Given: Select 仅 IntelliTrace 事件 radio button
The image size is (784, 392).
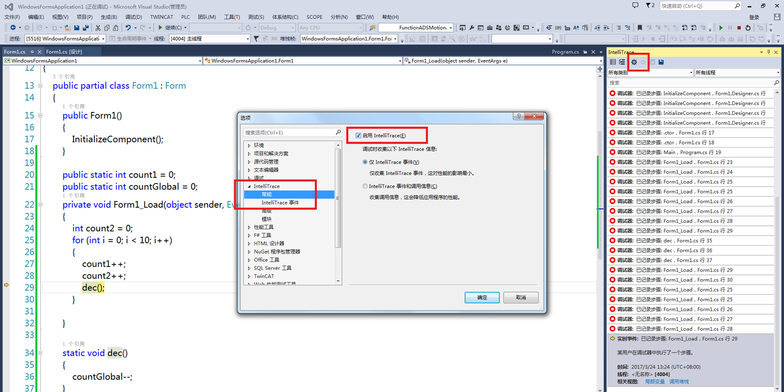Looking at the screenshot, I should [x=365, y=162].
